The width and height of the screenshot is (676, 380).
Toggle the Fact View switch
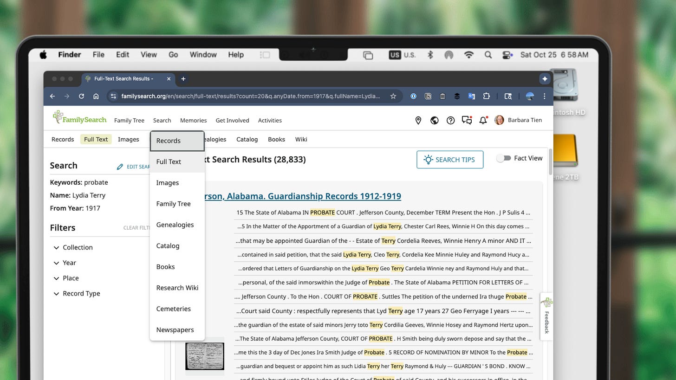pyautogui.click(x=504, y=158)
